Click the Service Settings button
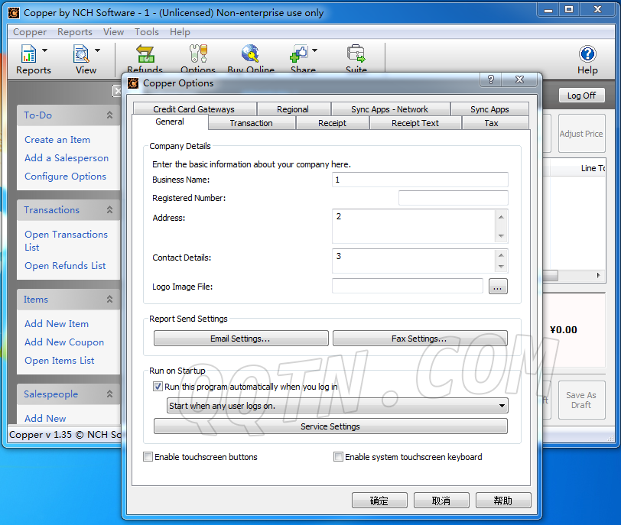Image resolution: width=621 pixels, height=525 pixels. [330, 426]
